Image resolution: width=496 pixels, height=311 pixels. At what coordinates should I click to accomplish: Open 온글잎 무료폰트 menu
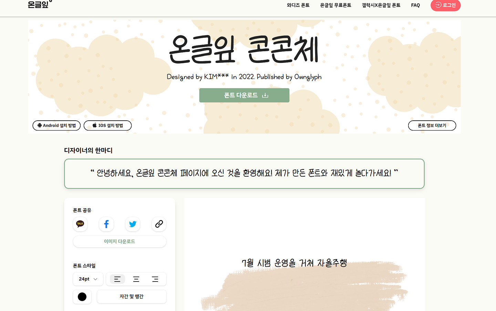pos(335,5)
